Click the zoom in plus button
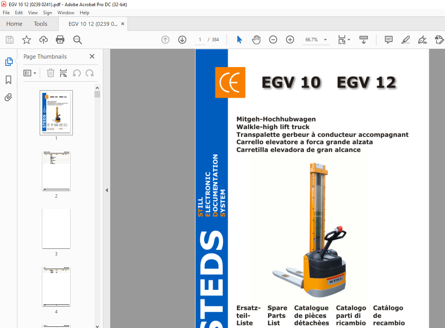The height and width of the screenshot is (328, 445). (290, 40)
